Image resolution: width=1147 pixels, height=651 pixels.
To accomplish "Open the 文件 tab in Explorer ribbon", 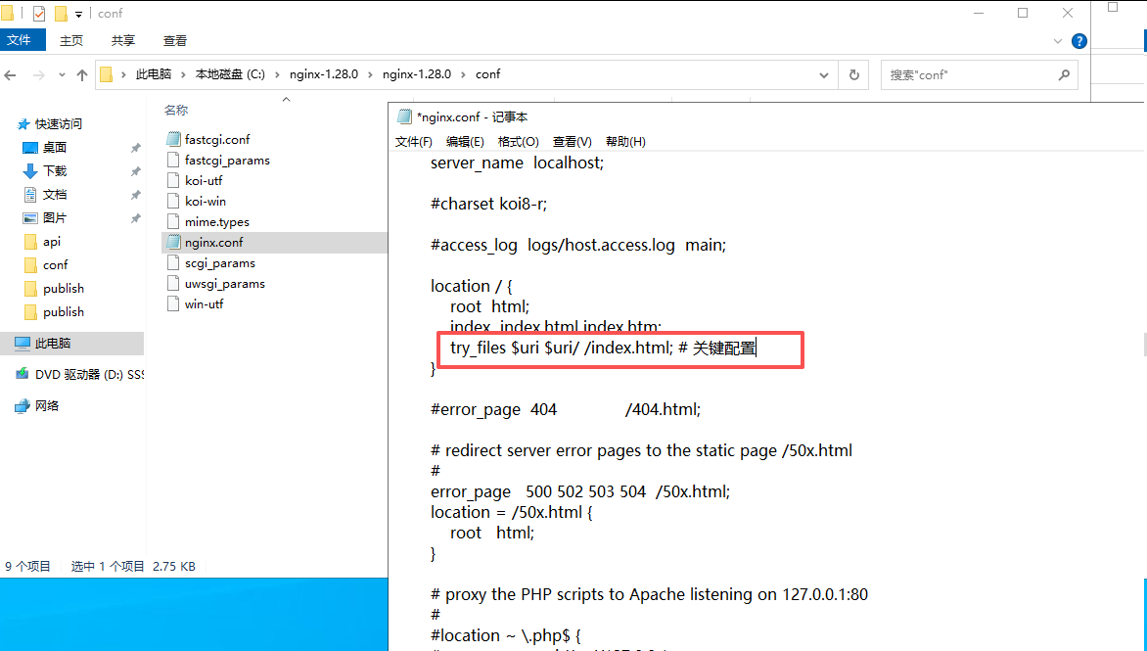I will coord(22,40).
